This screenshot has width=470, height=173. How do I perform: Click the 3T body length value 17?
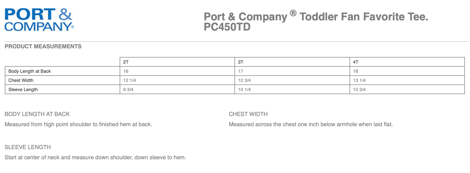(x=241, y=71)
